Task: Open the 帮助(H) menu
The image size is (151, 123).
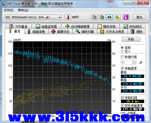Action: (x=23, y=10)
